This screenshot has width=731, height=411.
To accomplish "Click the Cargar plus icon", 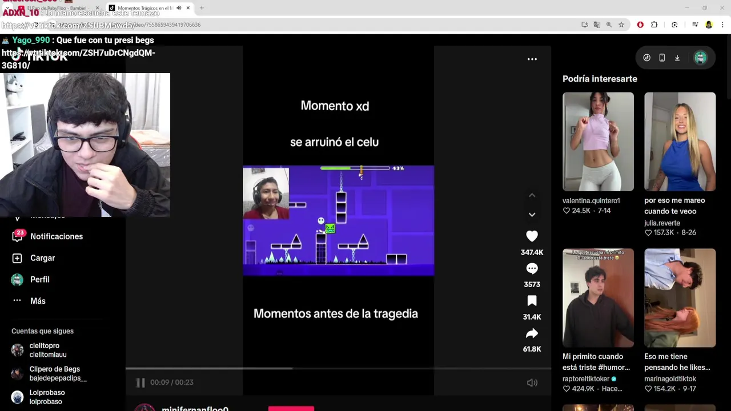I will tap(17, 258).
